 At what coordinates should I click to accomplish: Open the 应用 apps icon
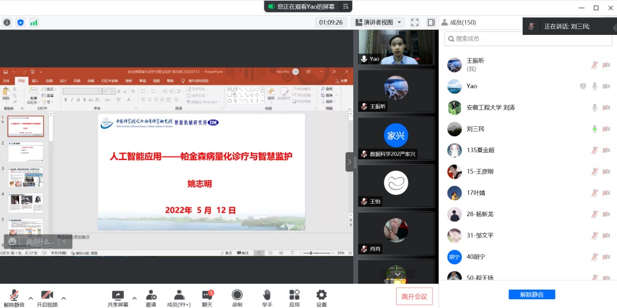[294, 295]
